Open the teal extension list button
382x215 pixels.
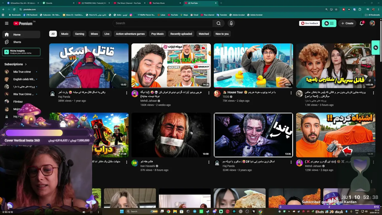(329, 23)
